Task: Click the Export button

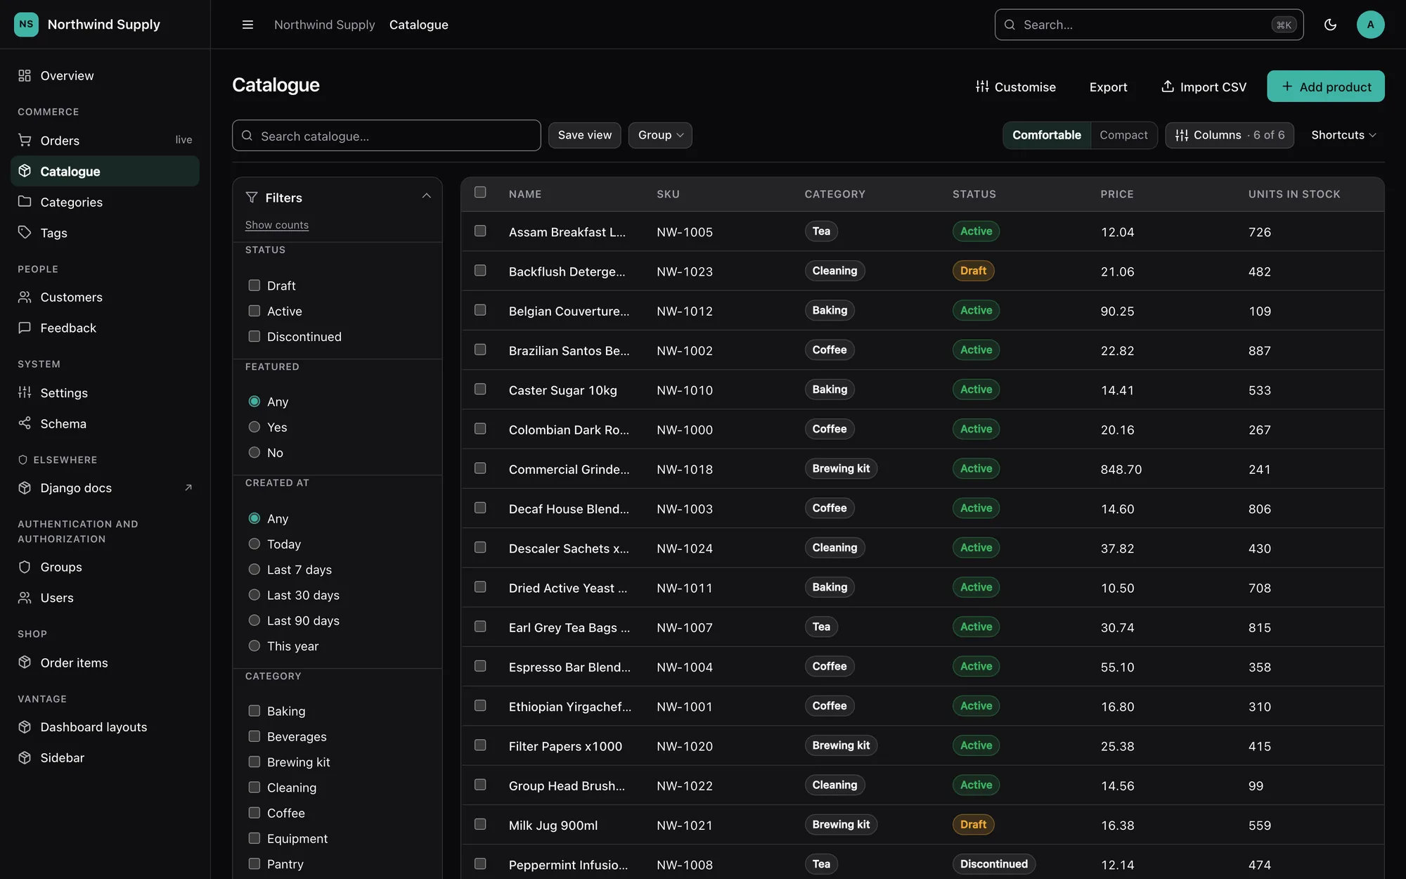Action: coord(1109,86)
